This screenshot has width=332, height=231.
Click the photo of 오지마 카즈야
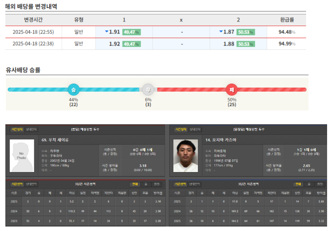[x=186, y=155]
